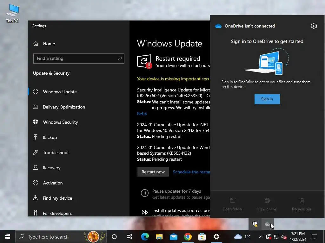Image resolution: width=325 pixels, height=243 pixels.
Task: Open Windows Security page
Action: coord(79,122)
